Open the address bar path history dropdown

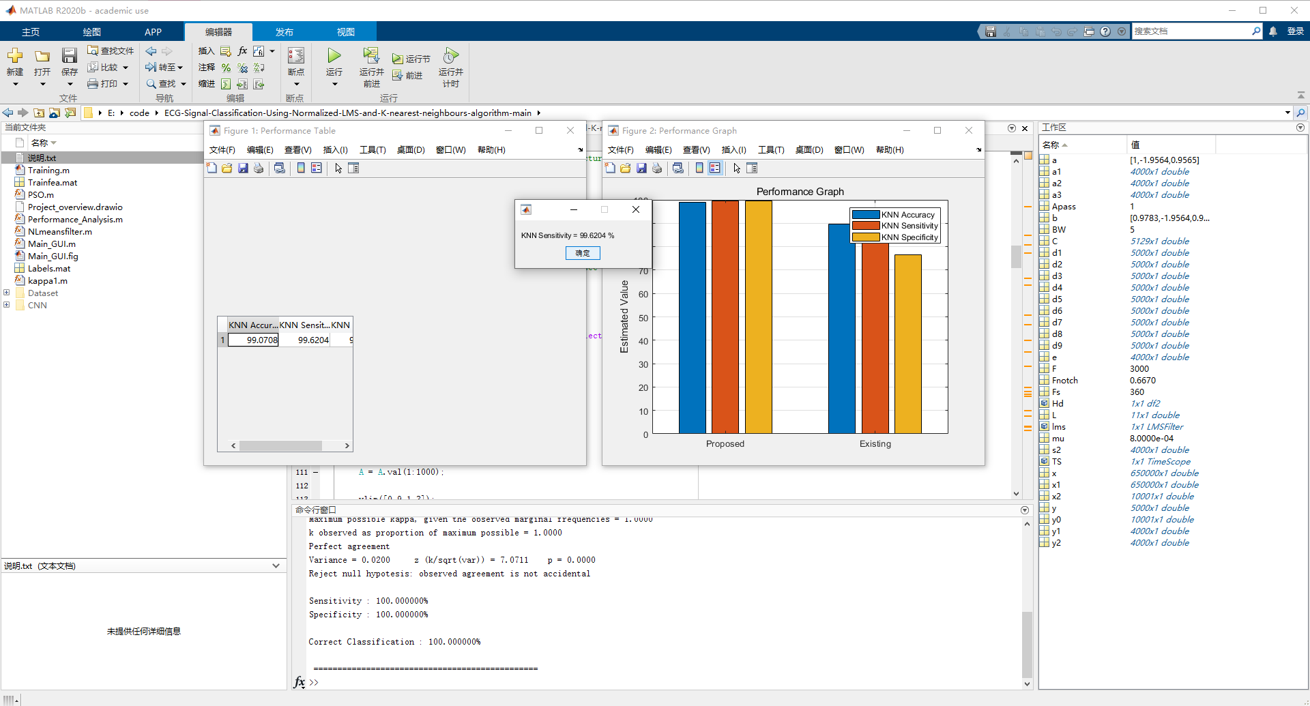[1287, 113]
